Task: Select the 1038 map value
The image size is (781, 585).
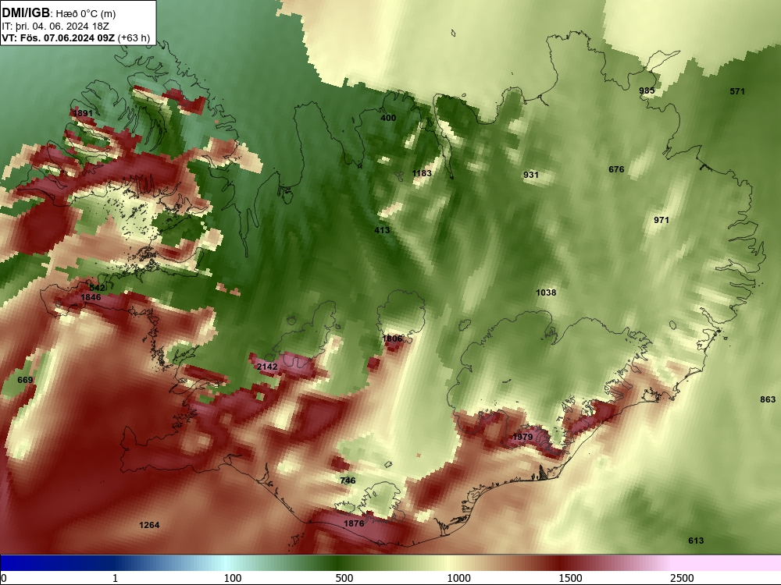Action: 546,292
